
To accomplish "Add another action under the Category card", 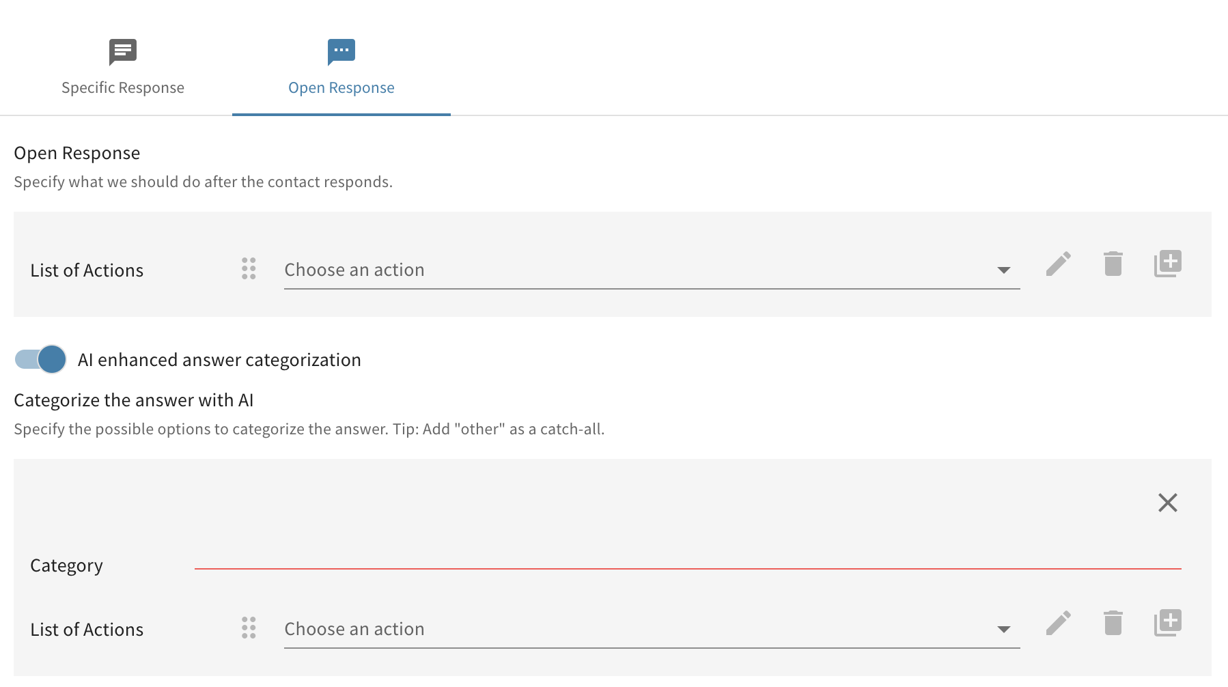I will 1167,623.
